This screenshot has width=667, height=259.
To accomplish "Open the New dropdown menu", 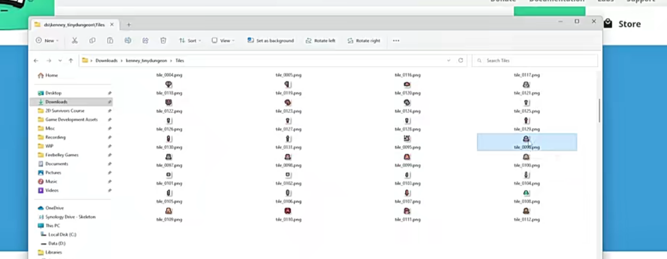I will 47,41.
